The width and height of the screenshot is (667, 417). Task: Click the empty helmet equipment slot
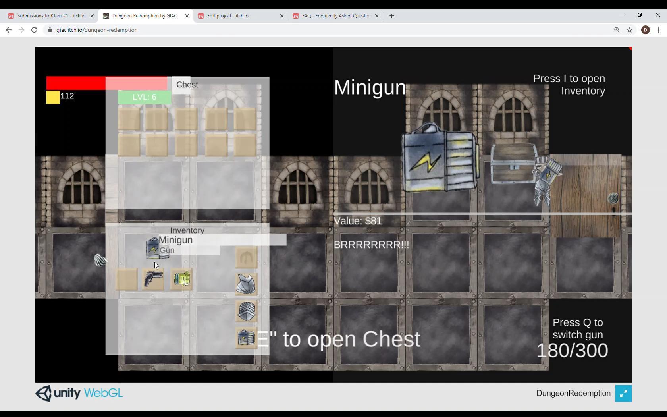point(246,258)
